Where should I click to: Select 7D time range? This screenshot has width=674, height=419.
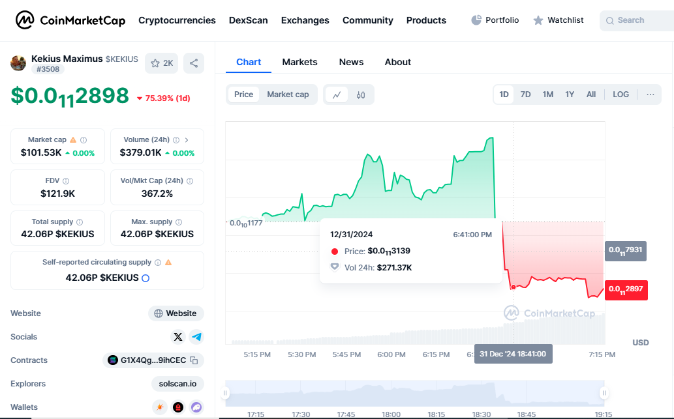click(x=526, y=94)
